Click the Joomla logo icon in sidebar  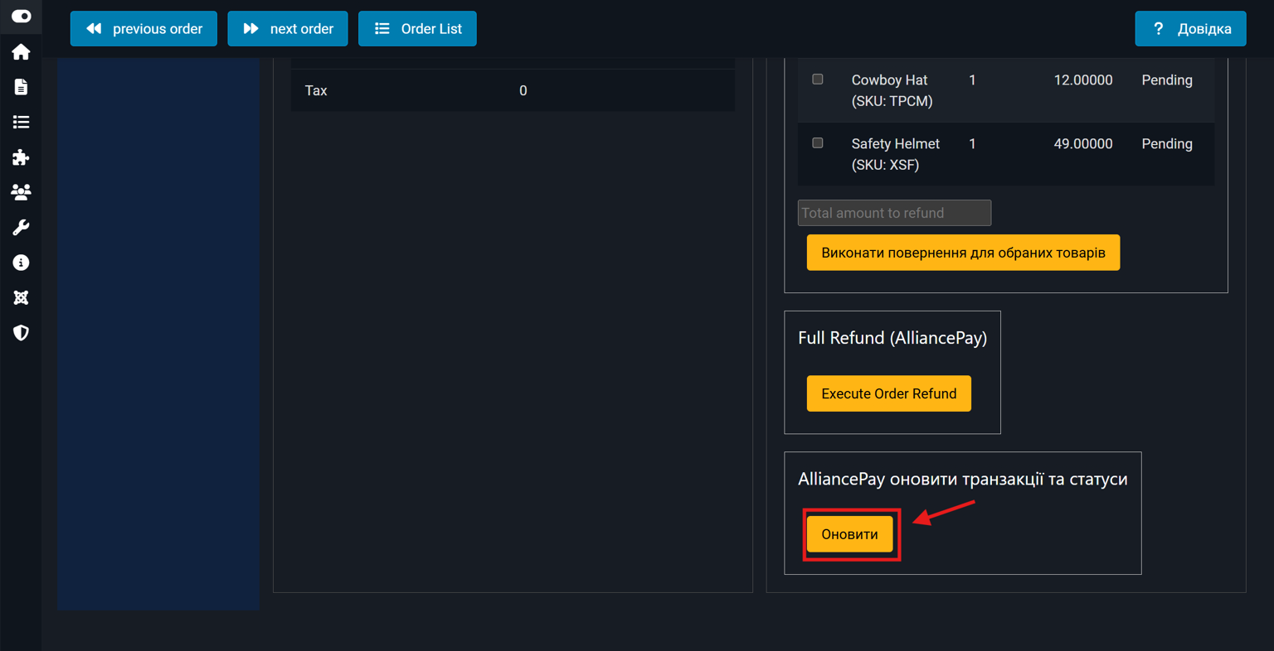pos(21,298)
